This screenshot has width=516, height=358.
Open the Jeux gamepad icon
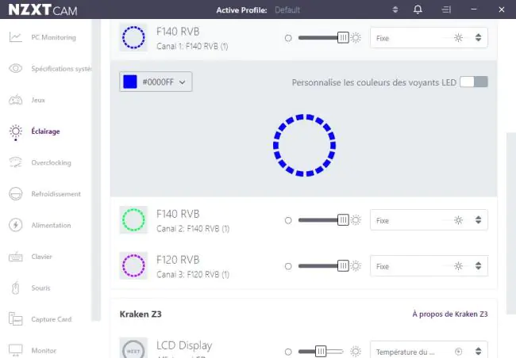click(15, 100)
